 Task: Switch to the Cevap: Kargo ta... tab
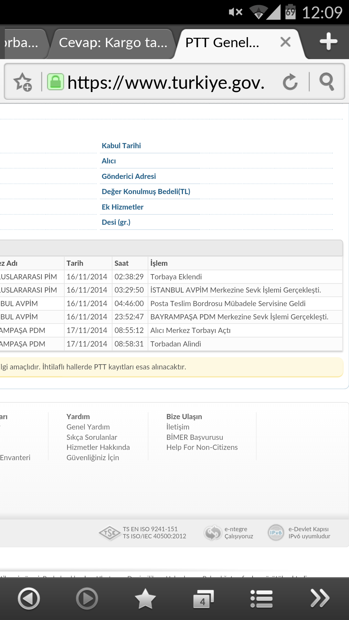coord(113,43)
